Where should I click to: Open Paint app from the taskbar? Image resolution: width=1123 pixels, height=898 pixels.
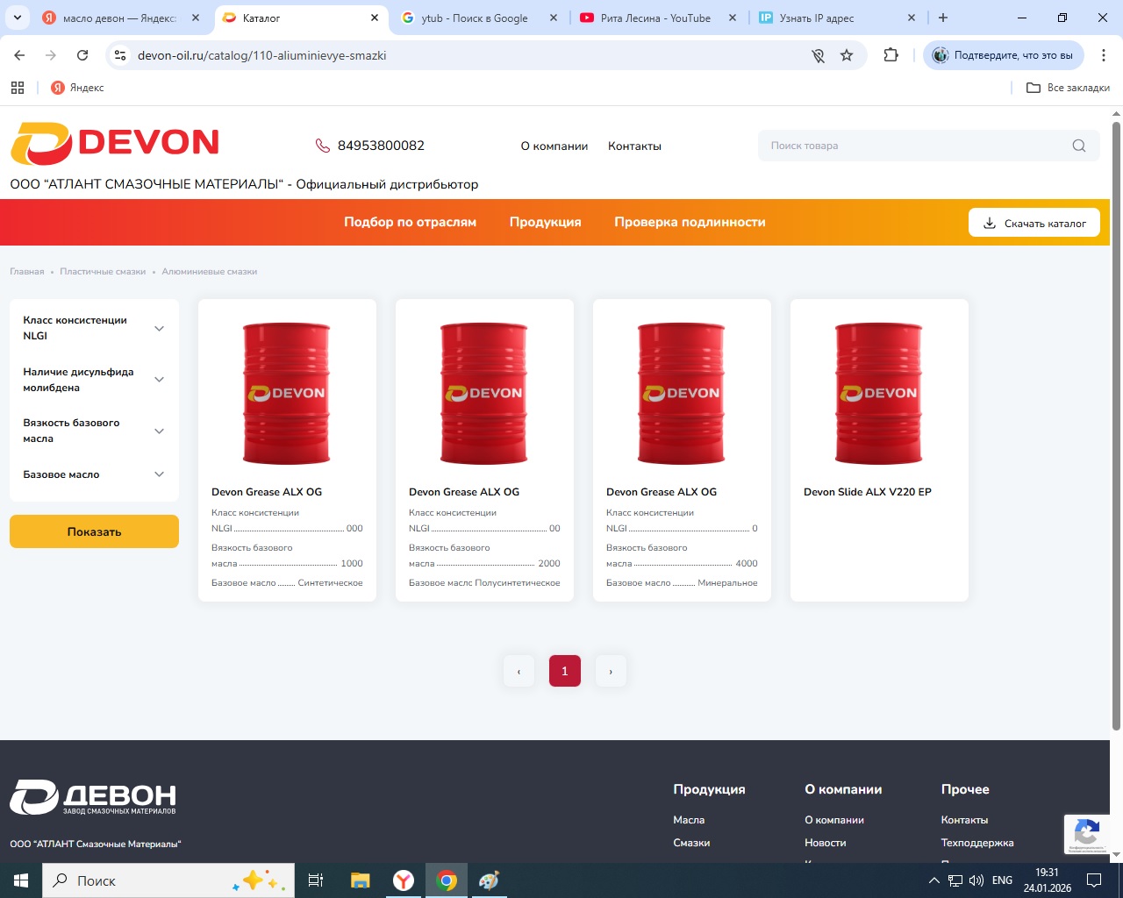click(490, 880)
